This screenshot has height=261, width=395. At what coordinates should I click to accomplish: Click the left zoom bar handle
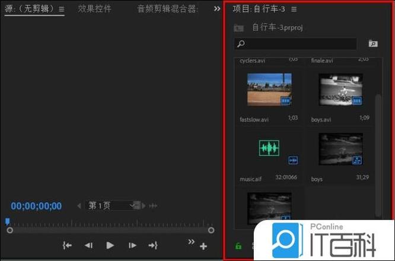[x=10, y=230]
